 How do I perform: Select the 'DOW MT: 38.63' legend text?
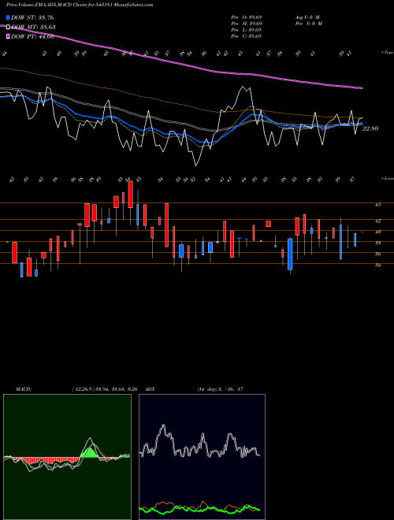(33, 28)
